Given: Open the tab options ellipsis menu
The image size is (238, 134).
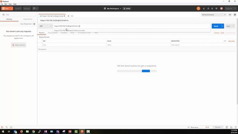Looking at the screenshot, I should (x=72, y=16).
